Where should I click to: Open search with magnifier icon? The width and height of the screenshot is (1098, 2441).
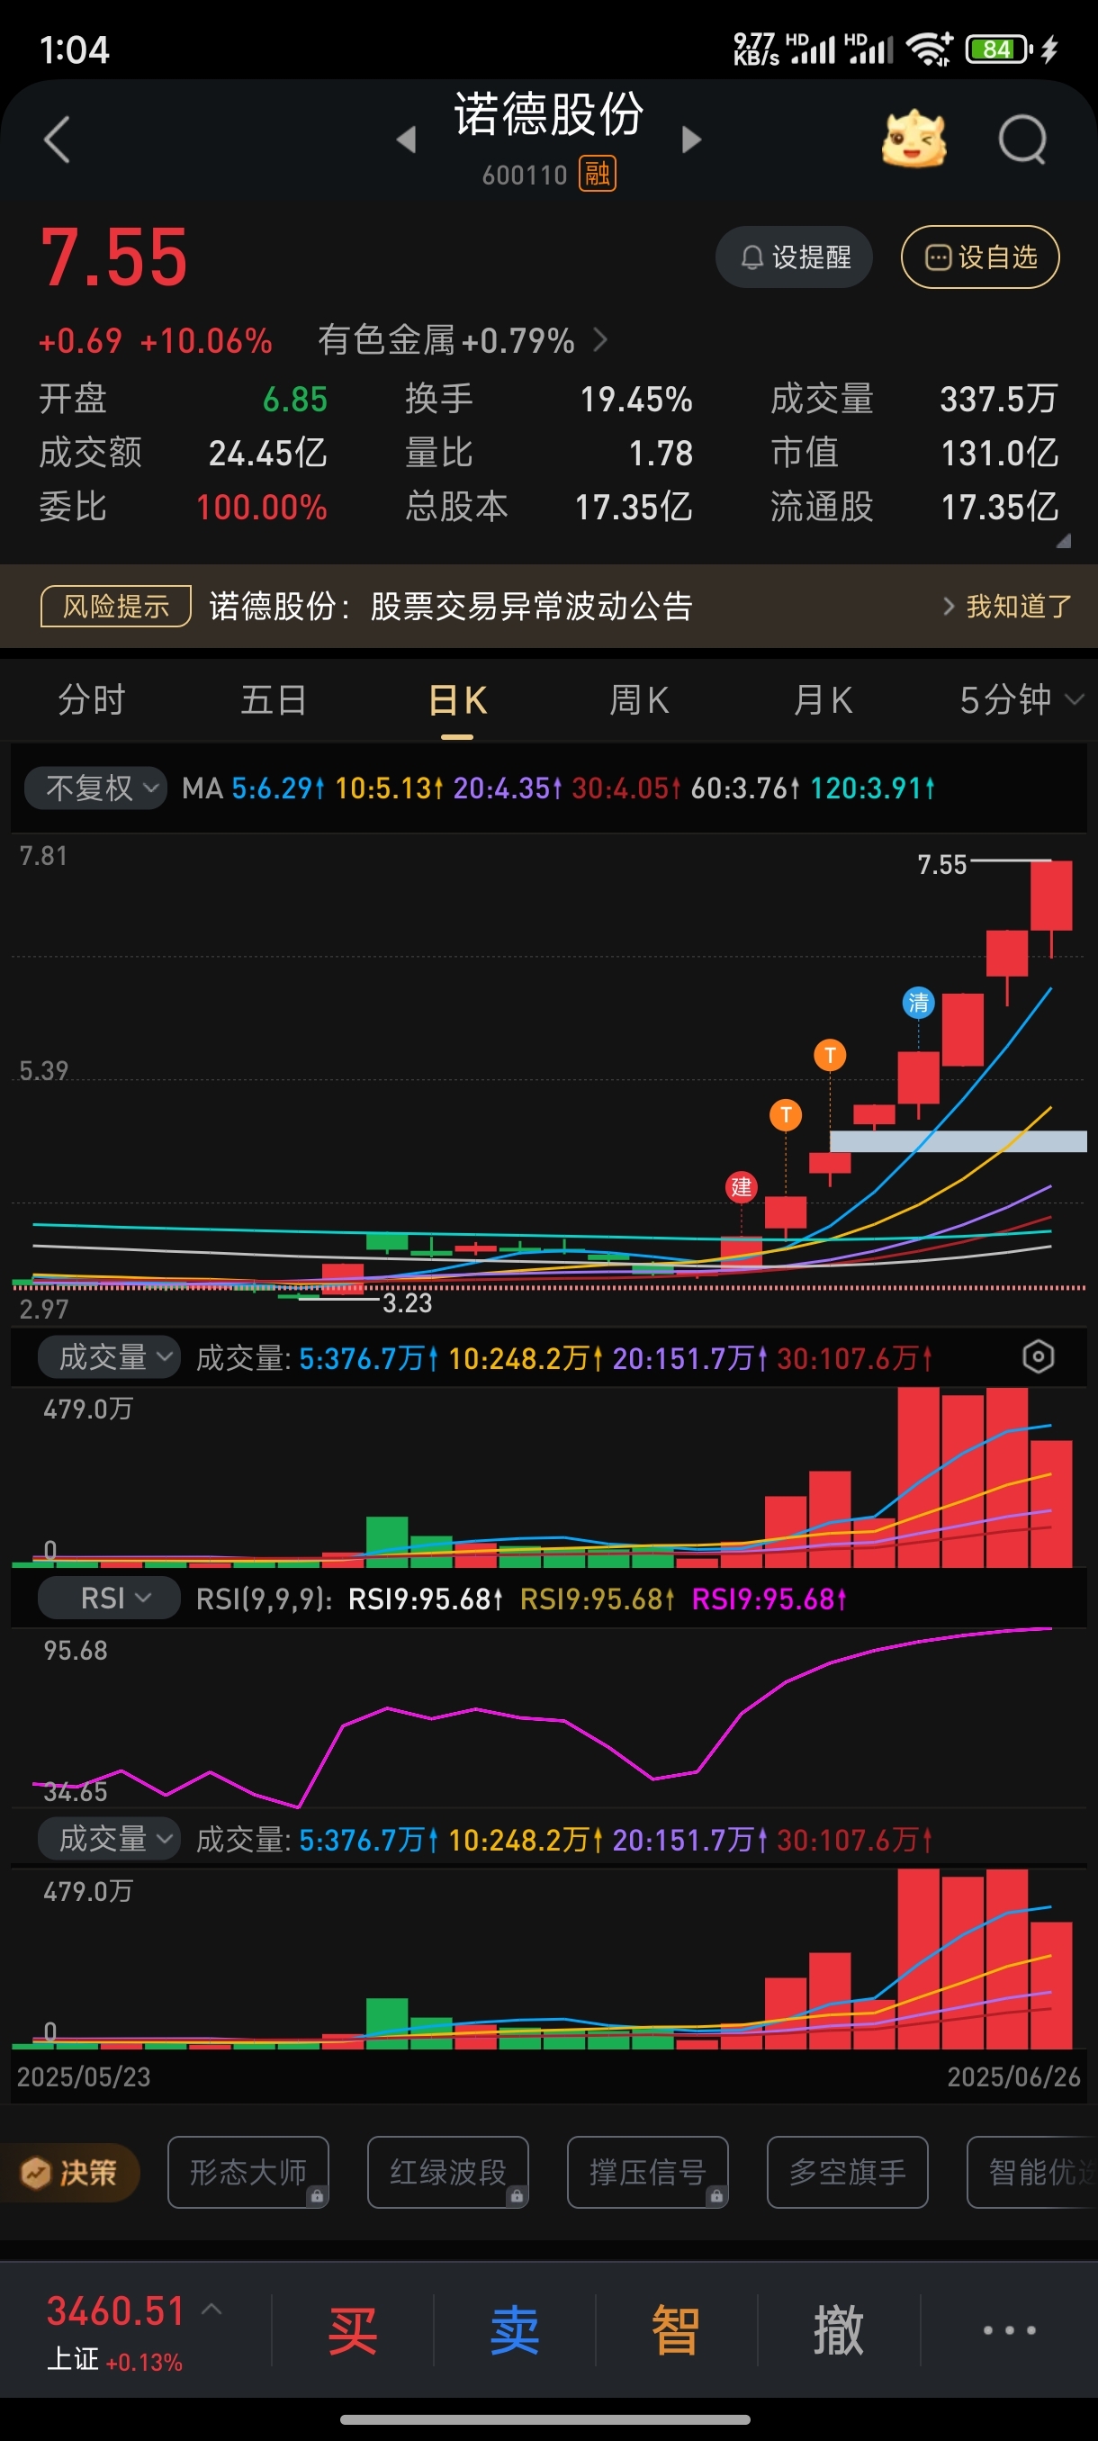(x=1022, y=140)
